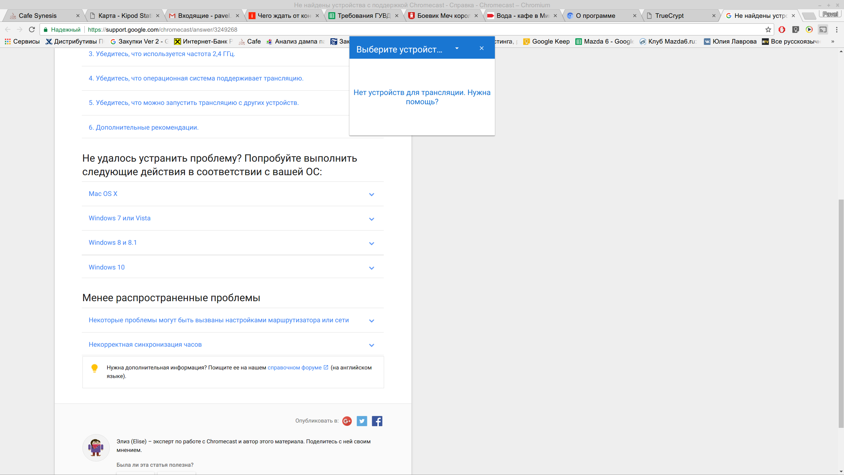844x475 pixels.
Task: Open the Mazda 6 - Google bookmark
Action: coord(605,42)
